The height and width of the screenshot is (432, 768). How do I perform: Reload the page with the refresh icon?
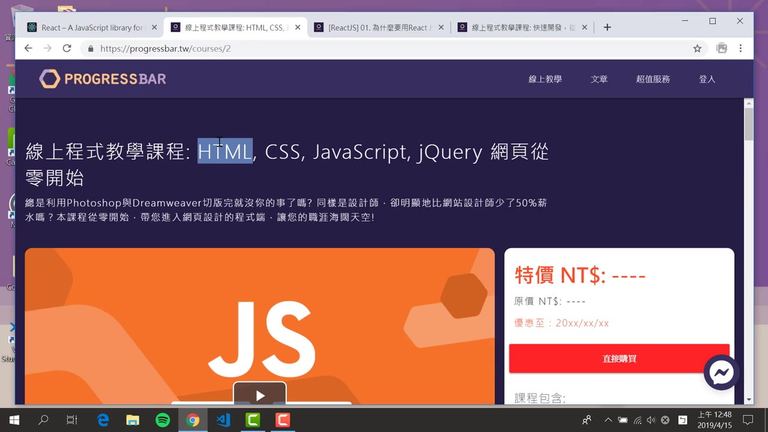(67, 49)
